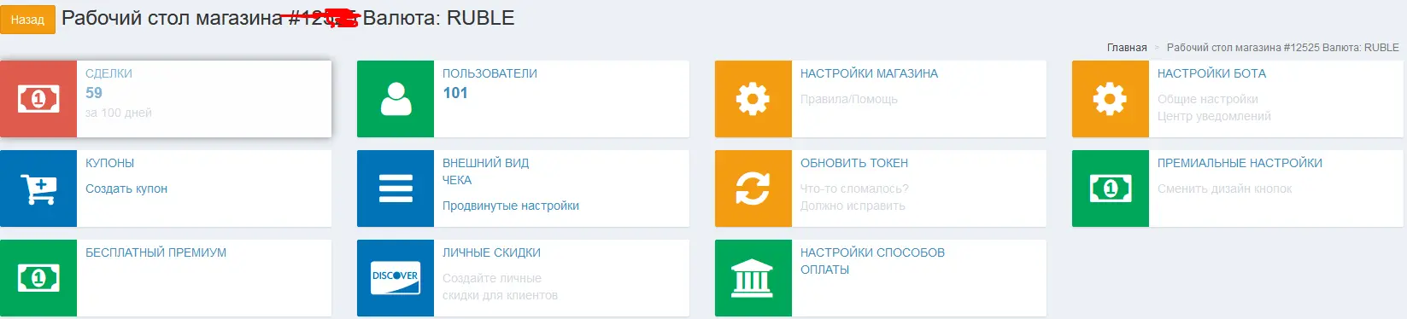
Task: Click Общие настройки text
Action: [1208, 99]
